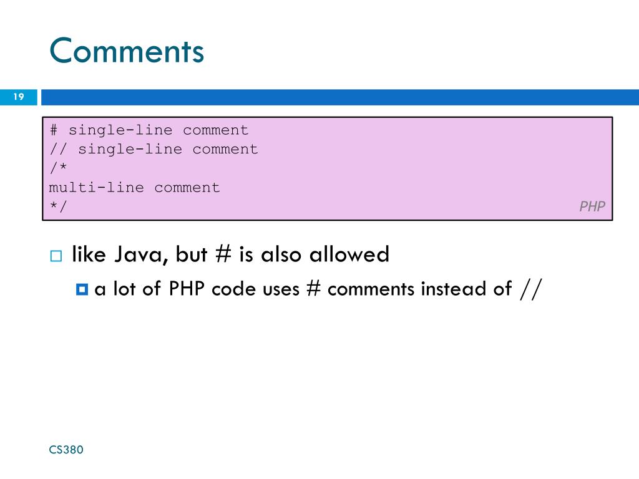Click the slide number 19 badge

tap(18, 97)
